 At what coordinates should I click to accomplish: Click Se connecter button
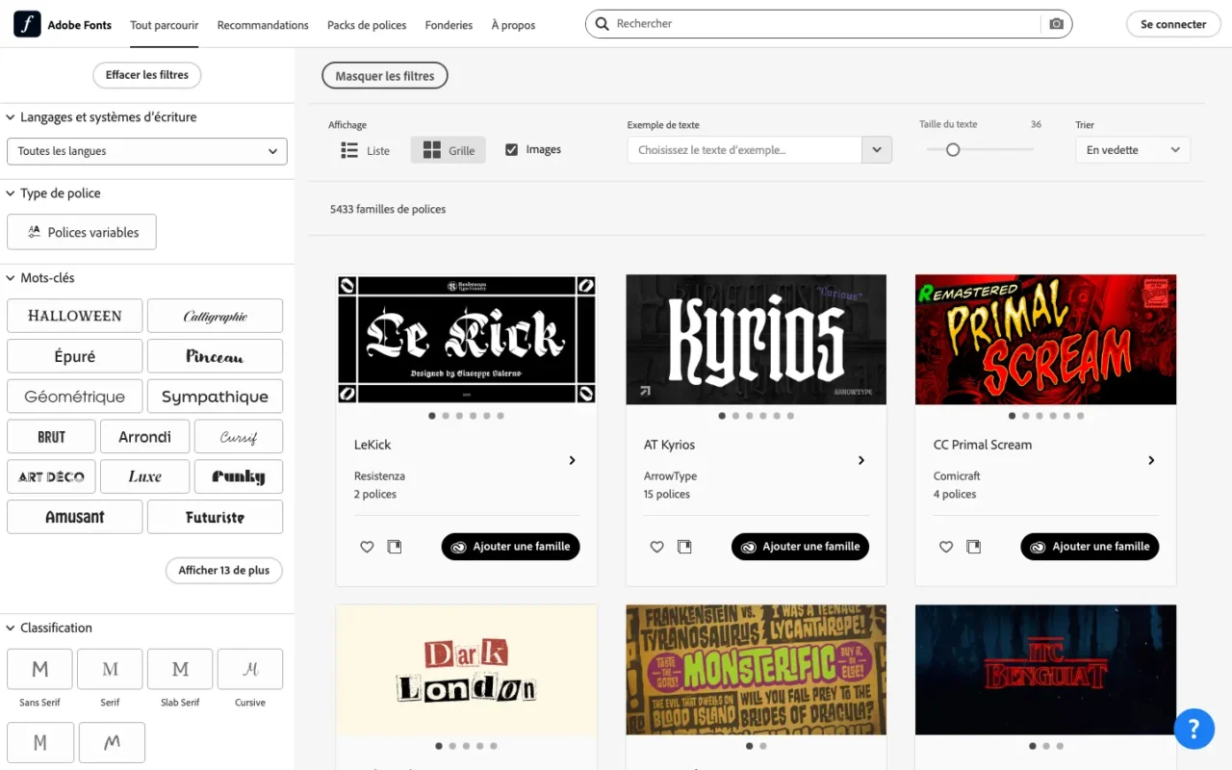[1173, 24]
